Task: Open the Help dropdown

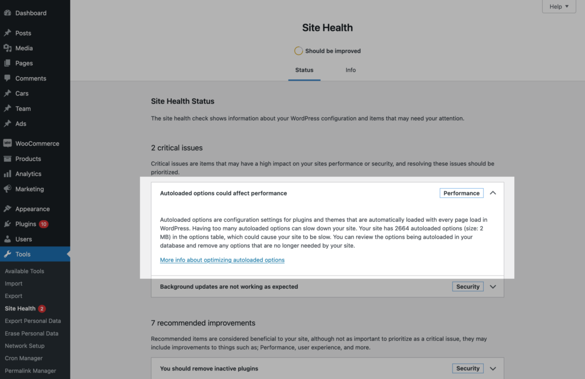Action: pos(558,7)
